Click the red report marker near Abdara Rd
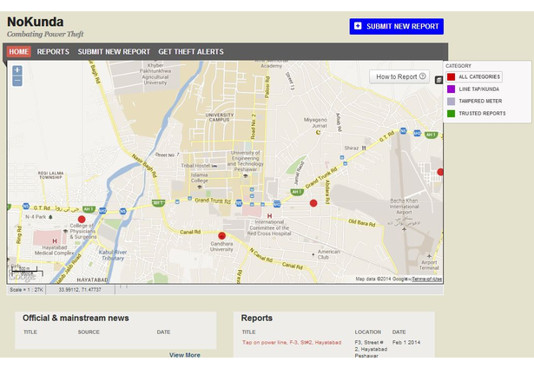Viewport: 534px width, 368px height. pyautogui.click(x=313, y=203)
